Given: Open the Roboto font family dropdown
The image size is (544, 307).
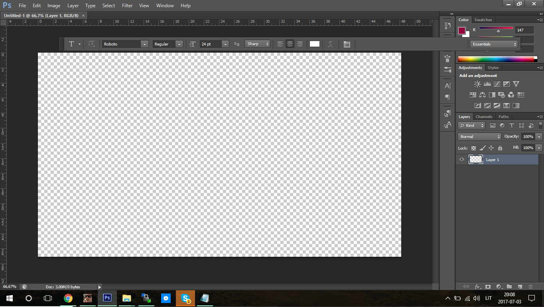Looking at the screenshot, I should [x=125, y=44].
